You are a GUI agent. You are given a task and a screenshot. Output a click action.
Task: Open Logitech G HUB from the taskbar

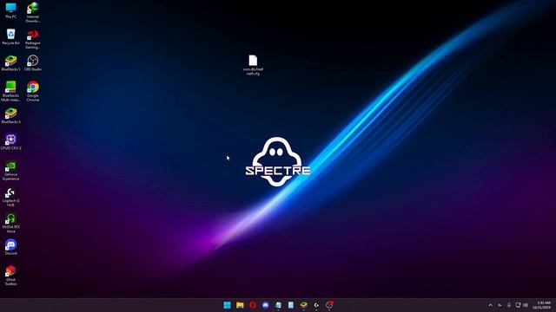coord(316,305)
